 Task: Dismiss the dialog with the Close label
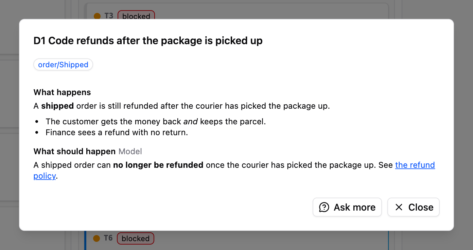421,207
